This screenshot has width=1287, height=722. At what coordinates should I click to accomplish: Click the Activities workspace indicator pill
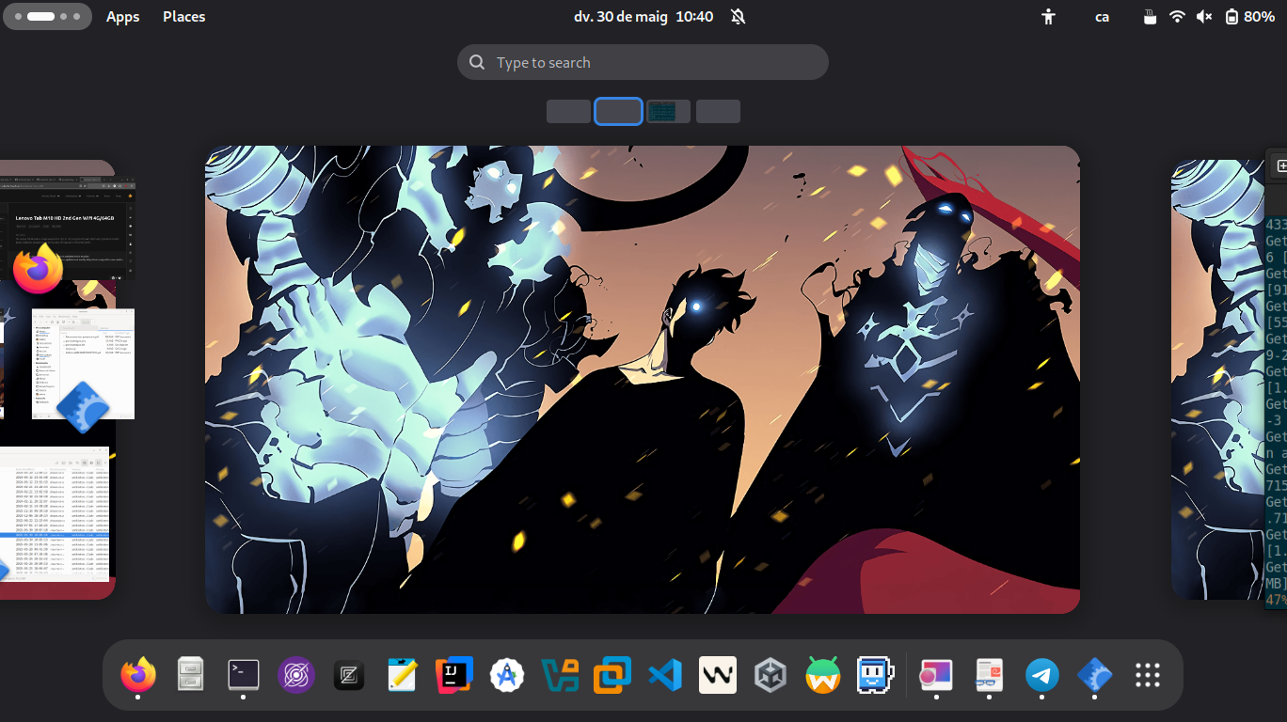click(x=48, y=17)
